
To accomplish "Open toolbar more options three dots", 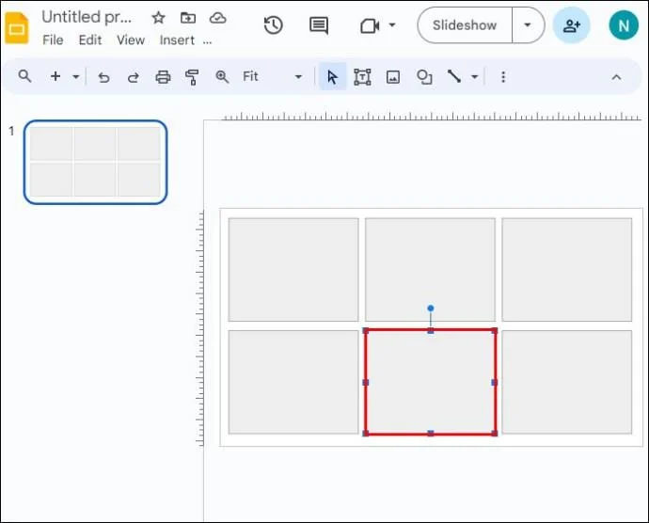I will click(503, 77).
